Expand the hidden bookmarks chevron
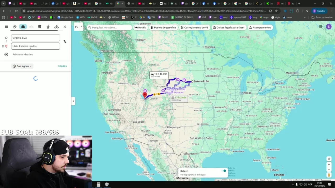Image resolution: width=335 pixels, height=188 pixels. (x=304, y=17)
